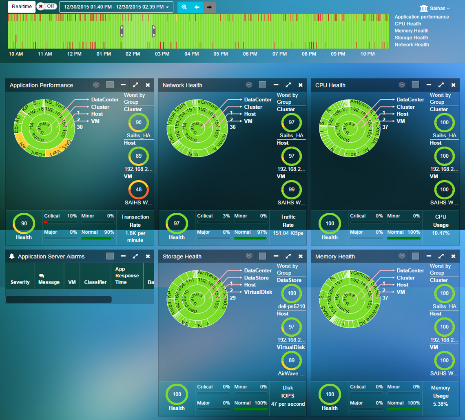
Task: Go to previous time range with left arrow
Action: pos(197,7)
